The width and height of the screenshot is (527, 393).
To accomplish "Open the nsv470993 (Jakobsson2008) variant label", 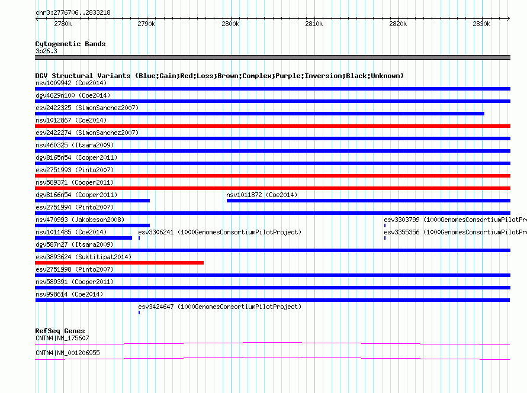I will point(80,220).
